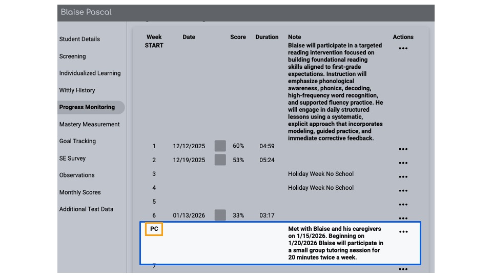Click duration value 03:17
This screenshot has height=277, width=492.
[x=266, y=215]
